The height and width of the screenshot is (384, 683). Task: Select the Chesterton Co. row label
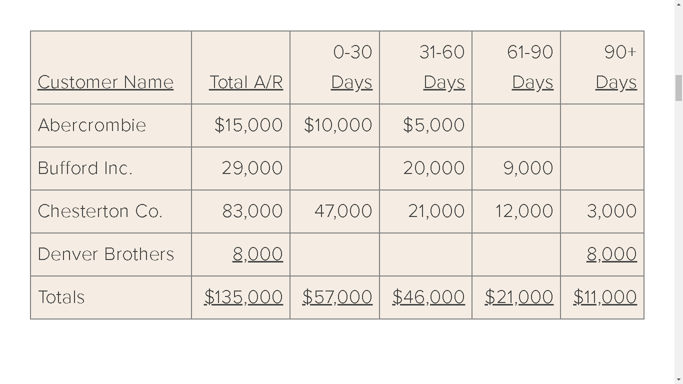pyautogui.click(x=100, y=211)
